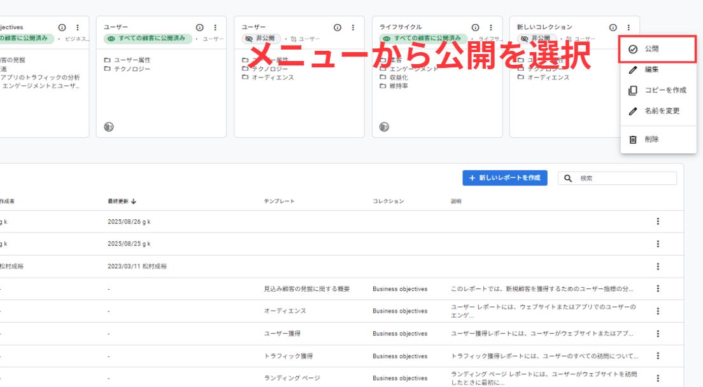Click info icon on the unpublished ユーザー card

pos(337,27)
